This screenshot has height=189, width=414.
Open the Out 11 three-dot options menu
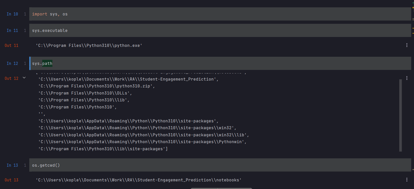(407, 45)
